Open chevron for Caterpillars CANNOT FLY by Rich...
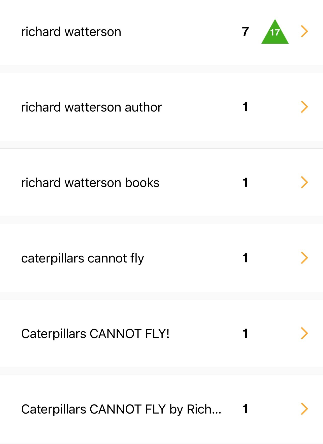Image resolution: width=323 pixels, height=444 pixels. 304,409
